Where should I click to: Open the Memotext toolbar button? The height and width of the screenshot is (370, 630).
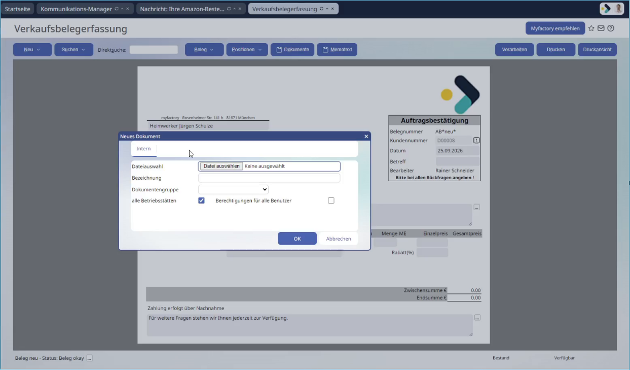(337, 50)
